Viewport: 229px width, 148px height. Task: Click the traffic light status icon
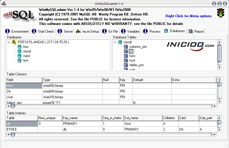point(221,13)
